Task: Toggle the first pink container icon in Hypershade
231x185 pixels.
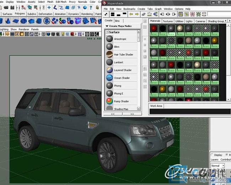Action: coord(193,14)
